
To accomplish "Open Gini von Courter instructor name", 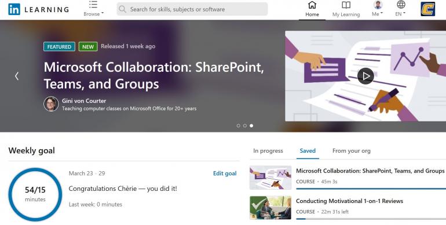I will [x=84, y=101].
